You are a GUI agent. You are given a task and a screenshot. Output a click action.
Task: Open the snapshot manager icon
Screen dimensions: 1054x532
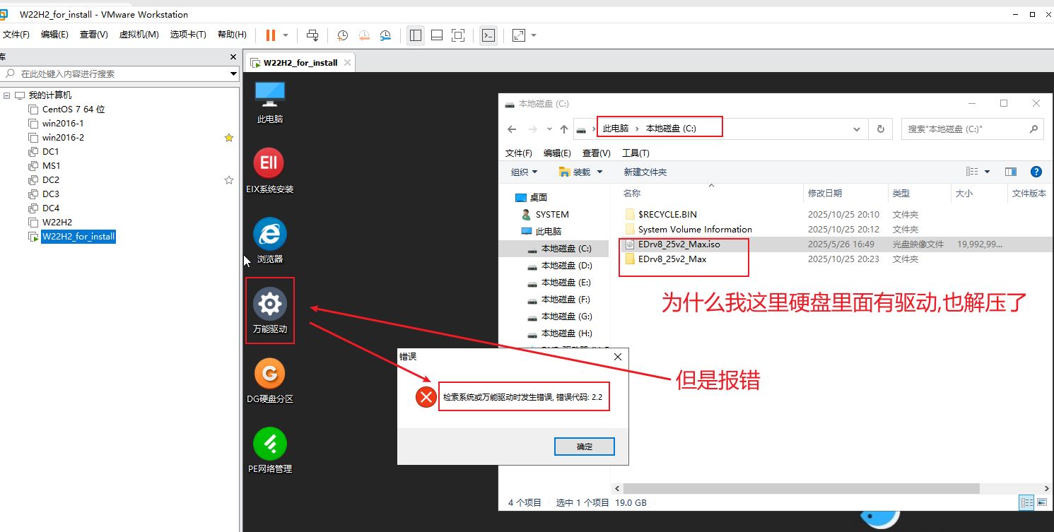[x=385, y=35]
